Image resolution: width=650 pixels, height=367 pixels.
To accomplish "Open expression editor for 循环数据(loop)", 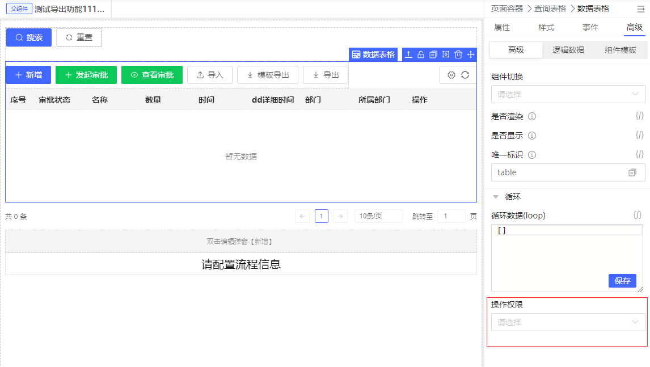I will [637, 215].
